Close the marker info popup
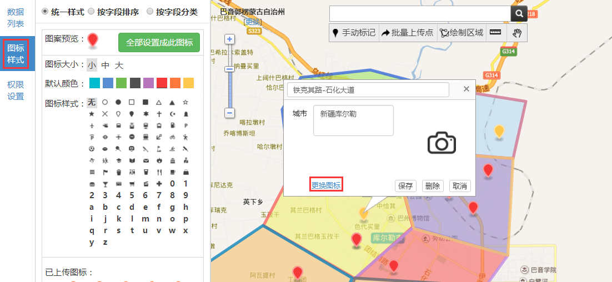Screen dimensions: 612x282 coord(466,89)
